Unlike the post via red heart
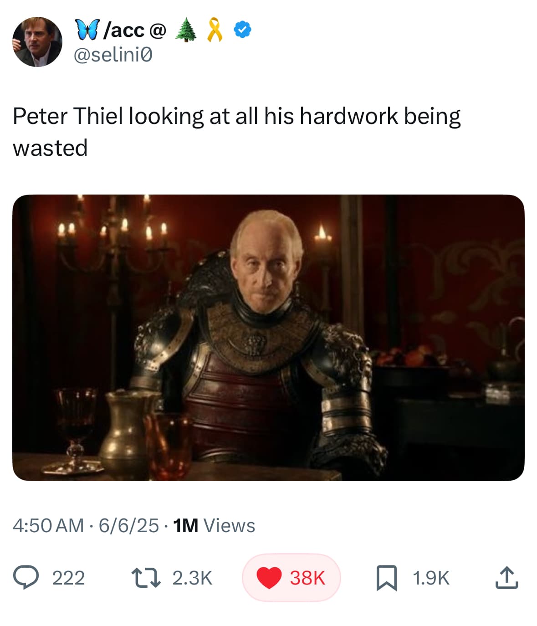The height and width of the screenshot is (626, 537). [x=269, y=578]
